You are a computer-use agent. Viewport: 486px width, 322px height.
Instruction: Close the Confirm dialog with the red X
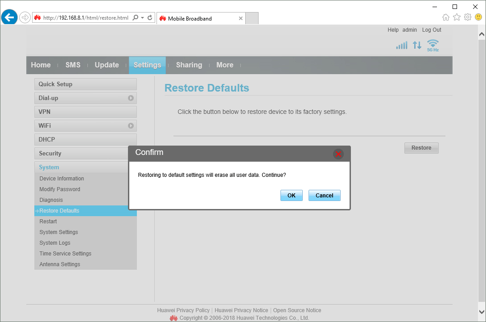click(x=338, y=154)
